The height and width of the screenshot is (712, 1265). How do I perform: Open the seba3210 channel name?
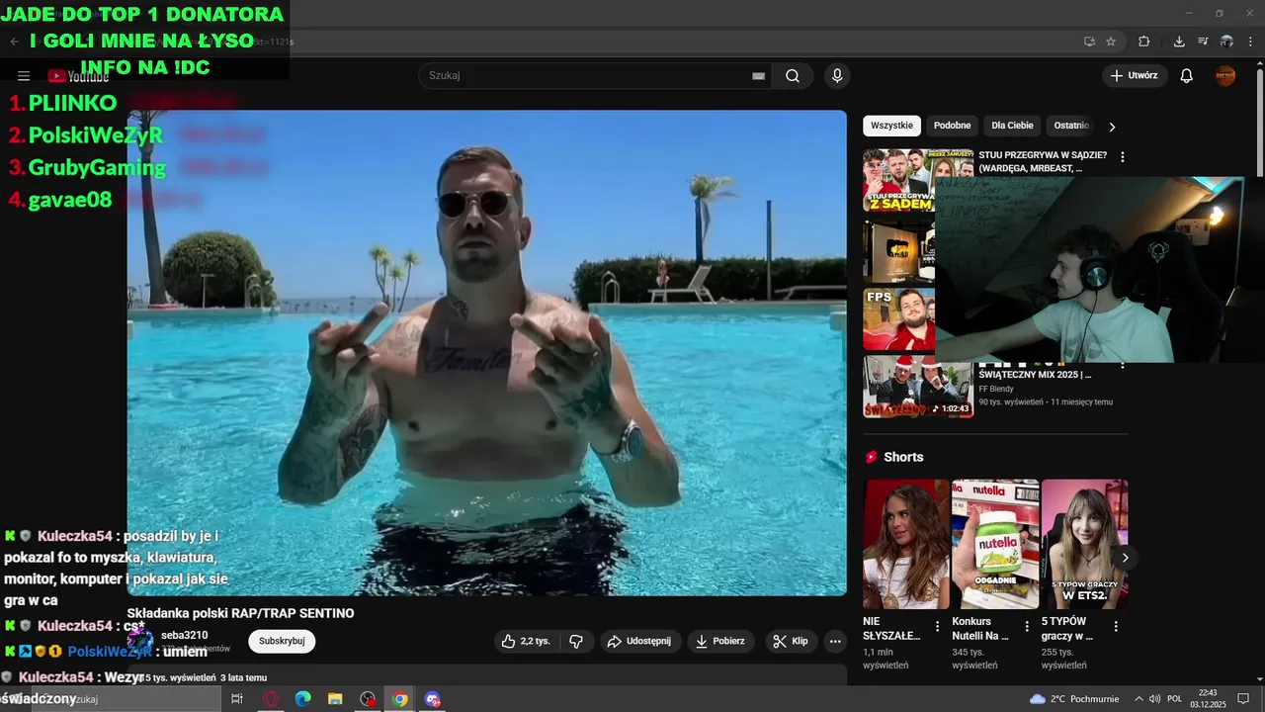185,635
